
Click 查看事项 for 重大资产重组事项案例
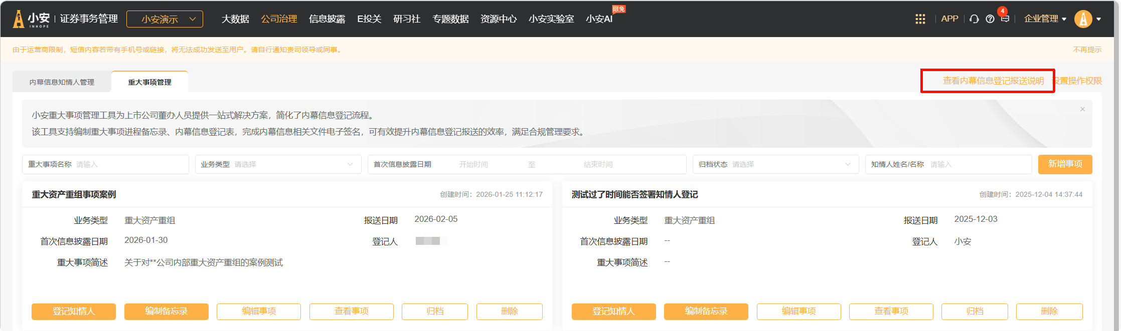pos(352,311)
